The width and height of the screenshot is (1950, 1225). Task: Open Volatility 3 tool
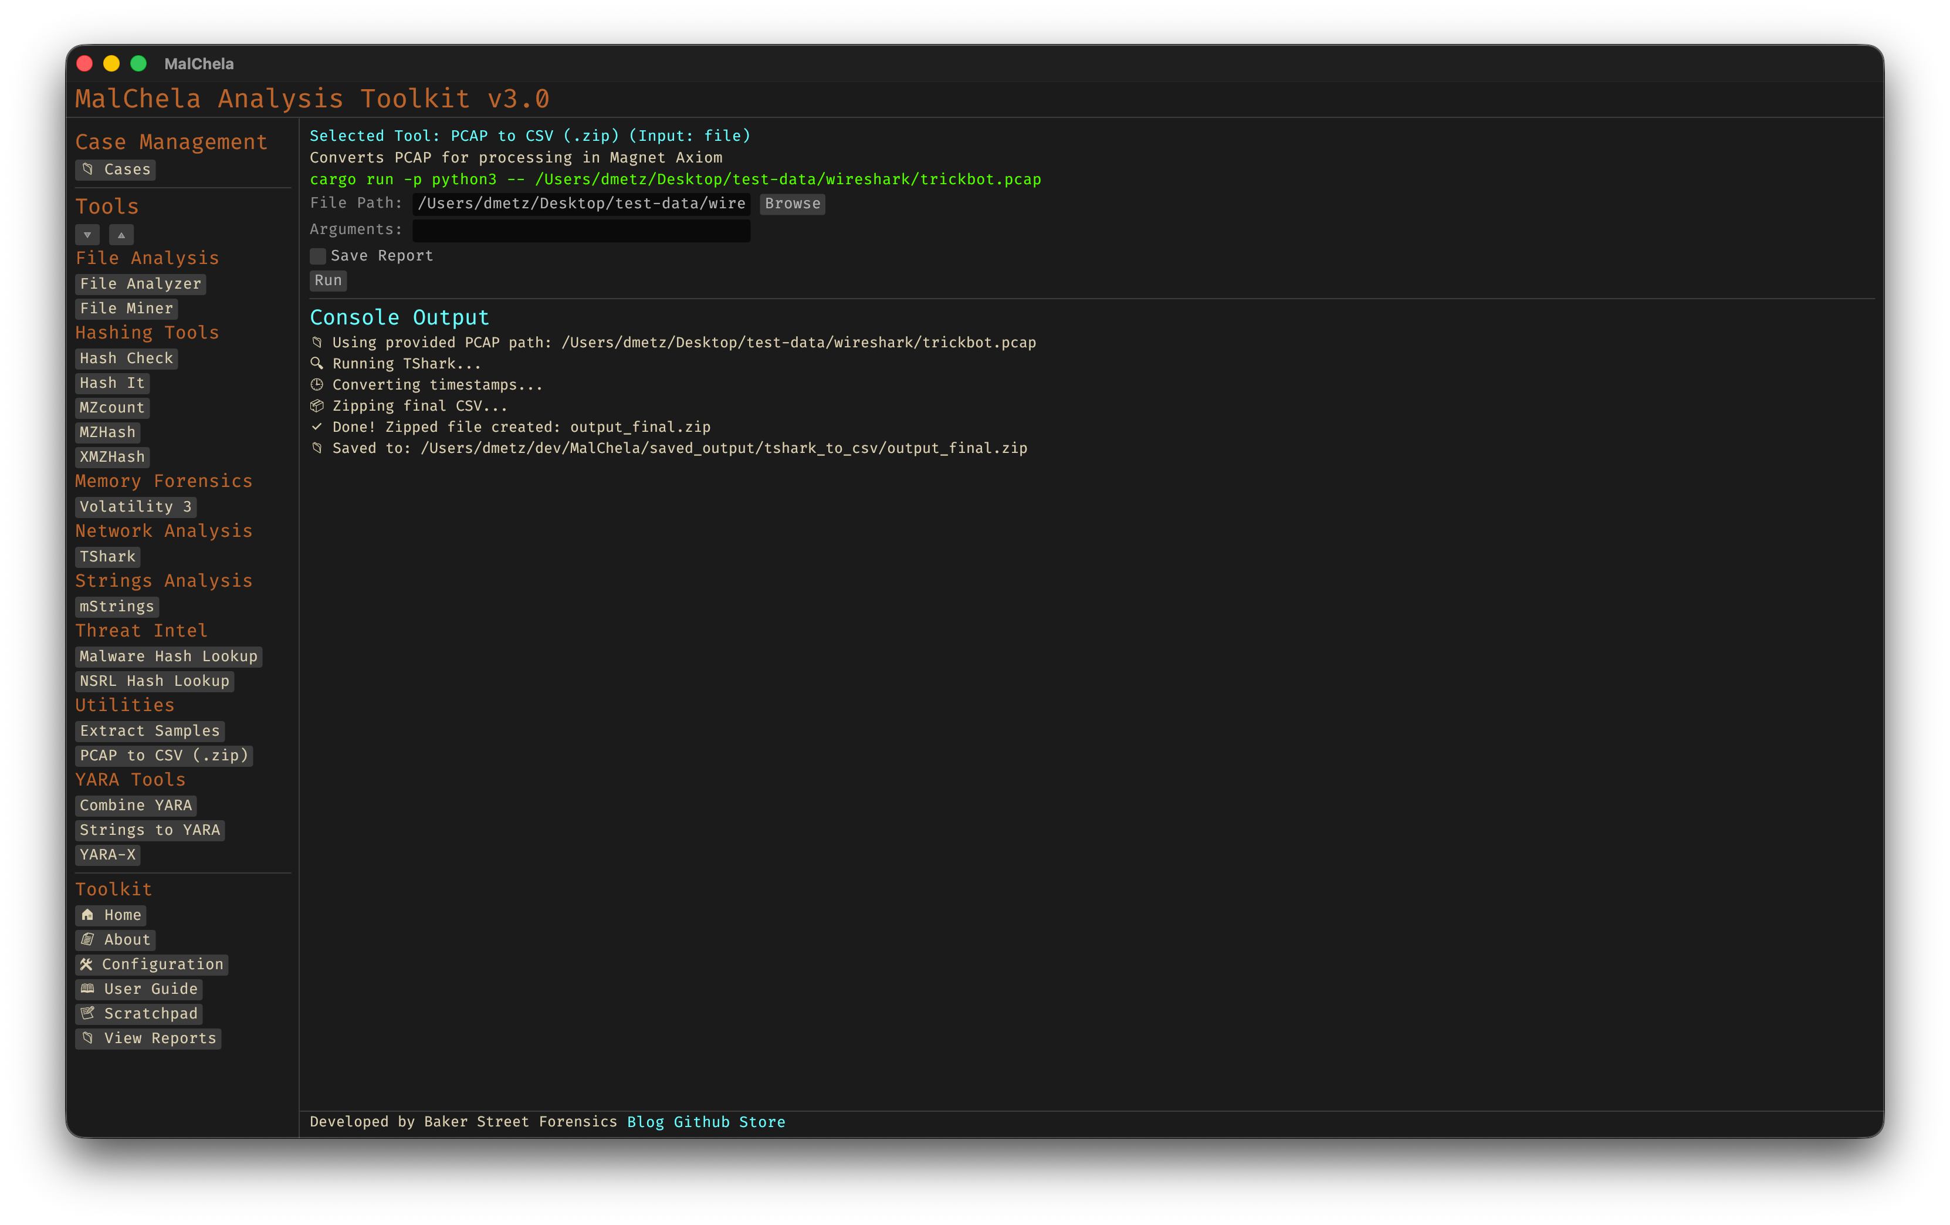pos(136,507)
